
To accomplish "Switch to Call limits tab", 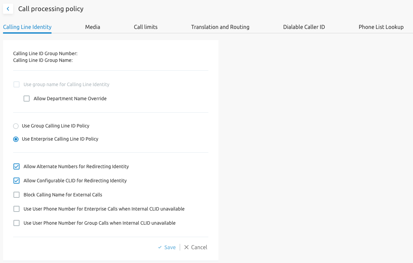I will pyautogui.click(x=146, y=27).
